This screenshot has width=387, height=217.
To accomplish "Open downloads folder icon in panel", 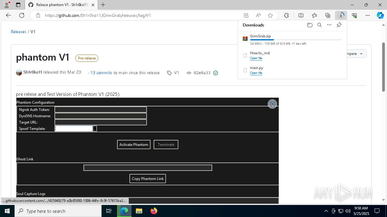I will click(x=310, y=25).
